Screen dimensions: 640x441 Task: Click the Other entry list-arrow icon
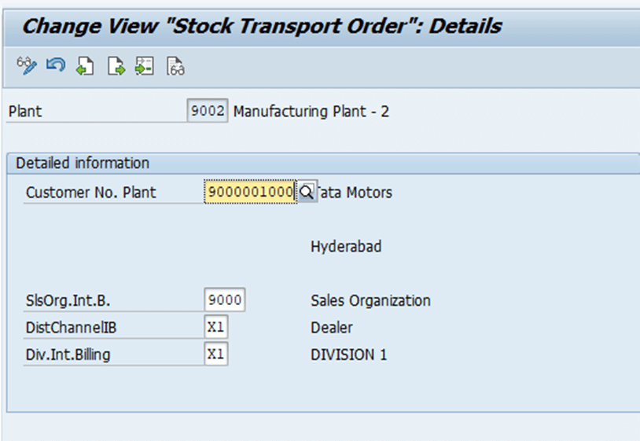pos(145,66)
